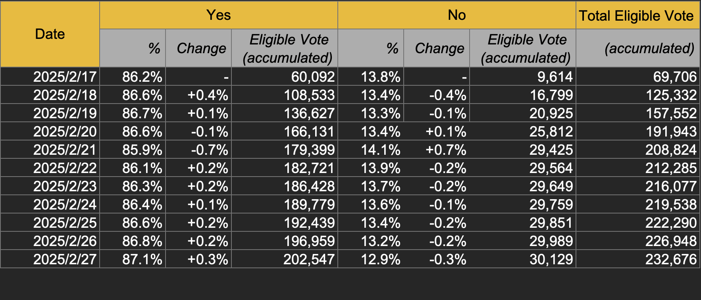Click the 2025/2/17 date cell
701x300 pixels.
pyautogui.click(x=65, y=77)
